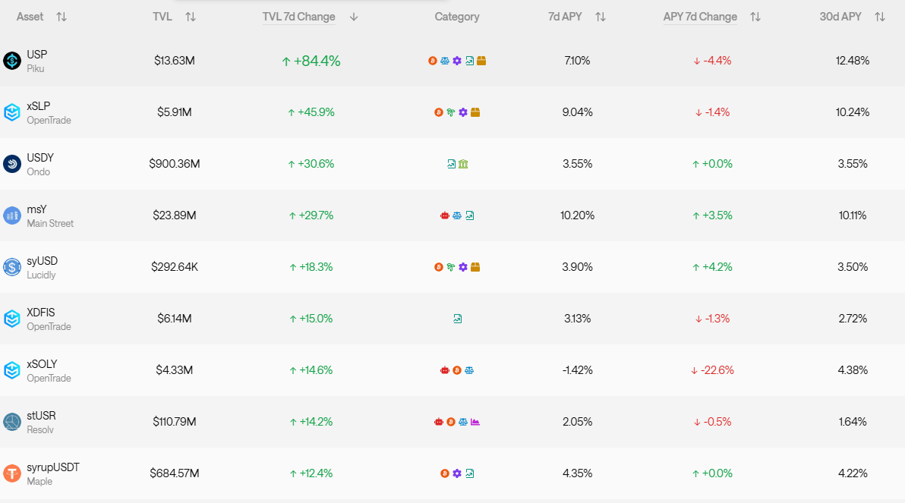Click the Category column header
Screen dimensions: 905x503
(457, 17)
